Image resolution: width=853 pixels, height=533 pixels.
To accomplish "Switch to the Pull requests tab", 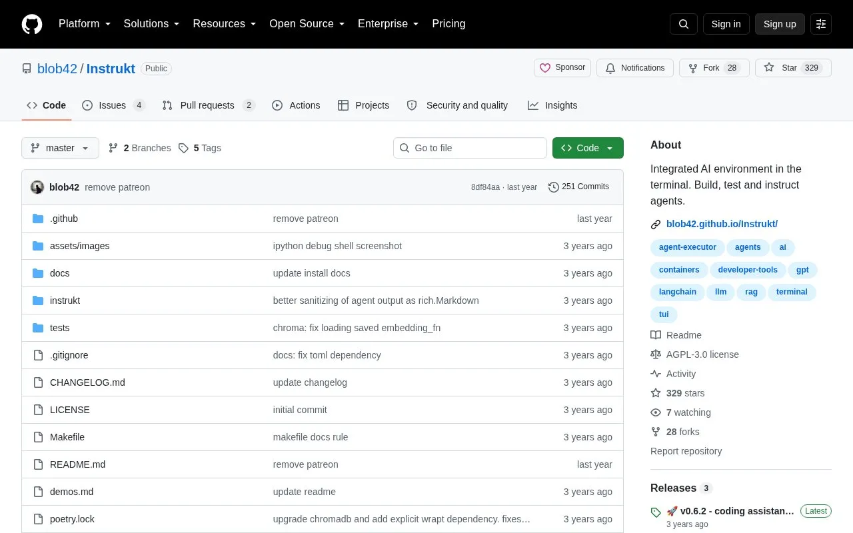I will pos(209,105).
